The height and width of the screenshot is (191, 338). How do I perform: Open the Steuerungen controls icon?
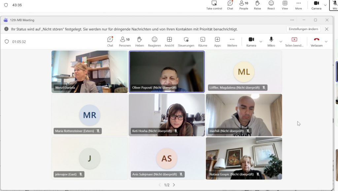[186, 42]
